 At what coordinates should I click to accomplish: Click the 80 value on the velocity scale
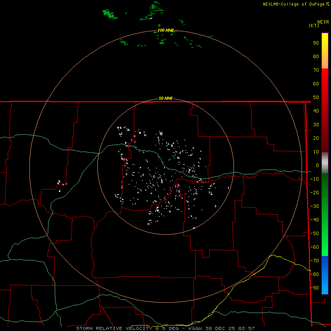coord(316,57)
